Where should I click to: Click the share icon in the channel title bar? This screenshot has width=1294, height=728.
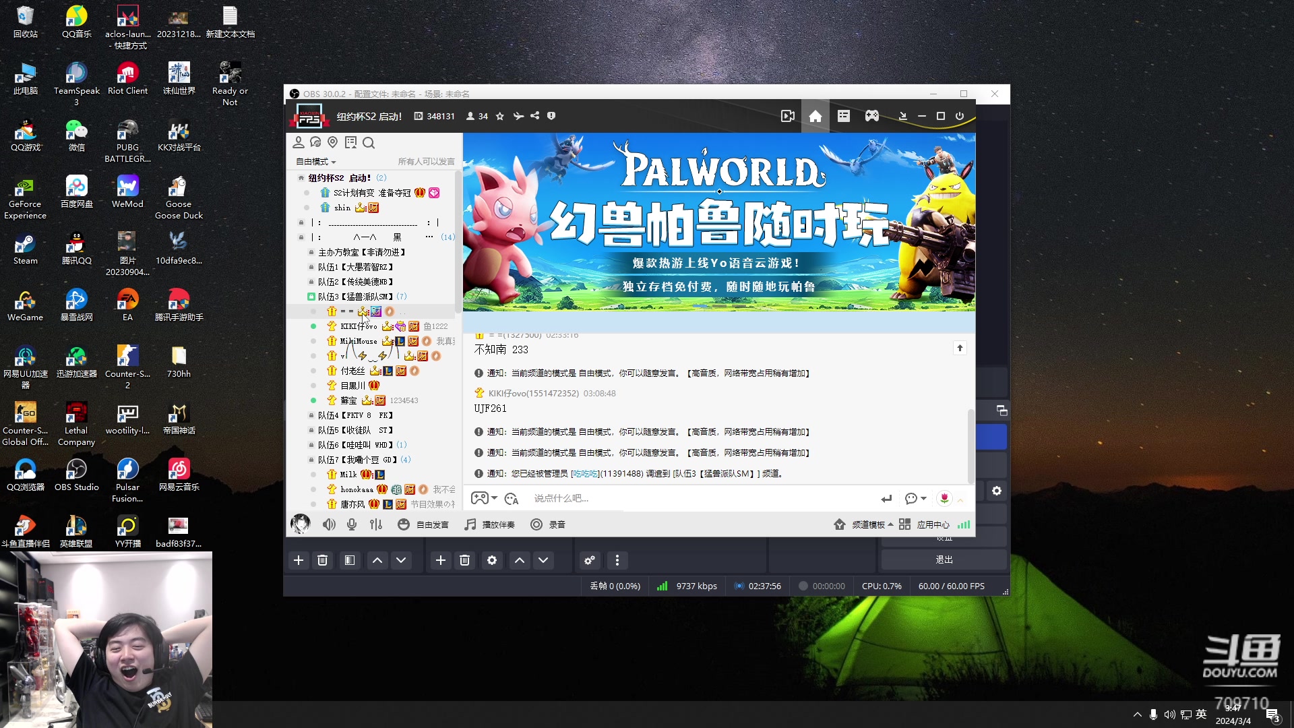[x=534, y=116]
